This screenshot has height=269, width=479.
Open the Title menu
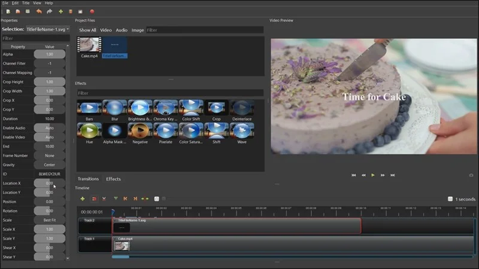[26, 3]
